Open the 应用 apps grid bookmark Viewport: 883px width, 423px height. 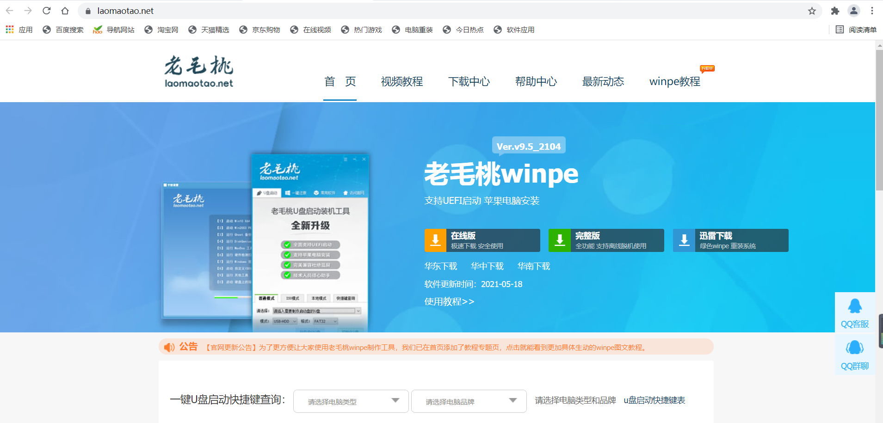tap(19, 30)
